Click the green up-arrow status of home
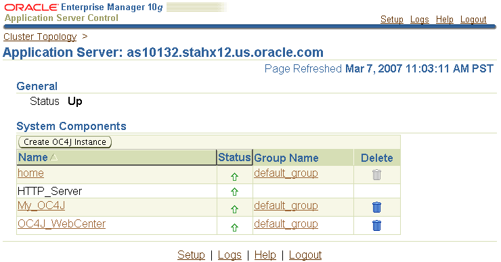Viewport: 501px width, 262px height. [234, 177]
